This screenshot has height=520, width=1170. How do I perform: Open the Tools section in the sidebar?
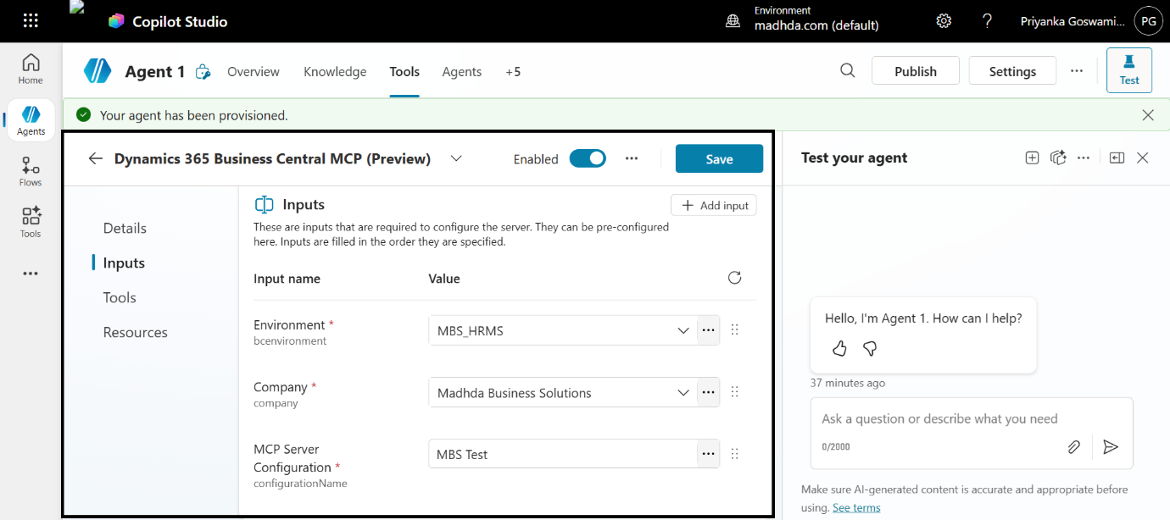[30, 221]
